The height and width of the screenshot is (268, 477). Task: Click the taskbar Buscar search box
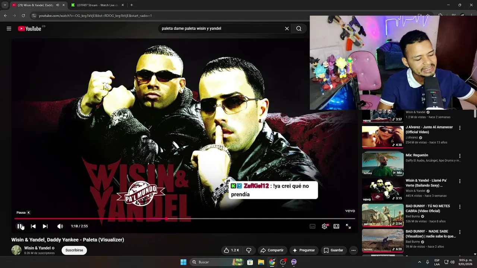coord(217,262)
